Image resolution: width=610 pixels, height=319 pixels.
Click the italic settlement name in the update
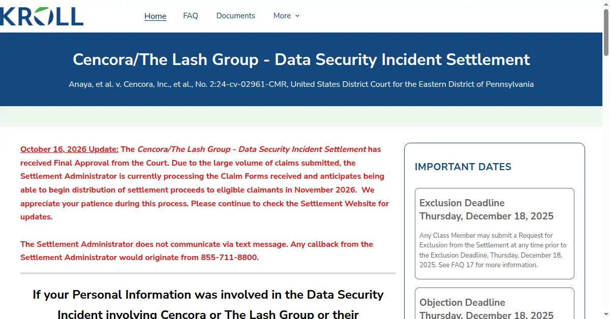[252, 149]
